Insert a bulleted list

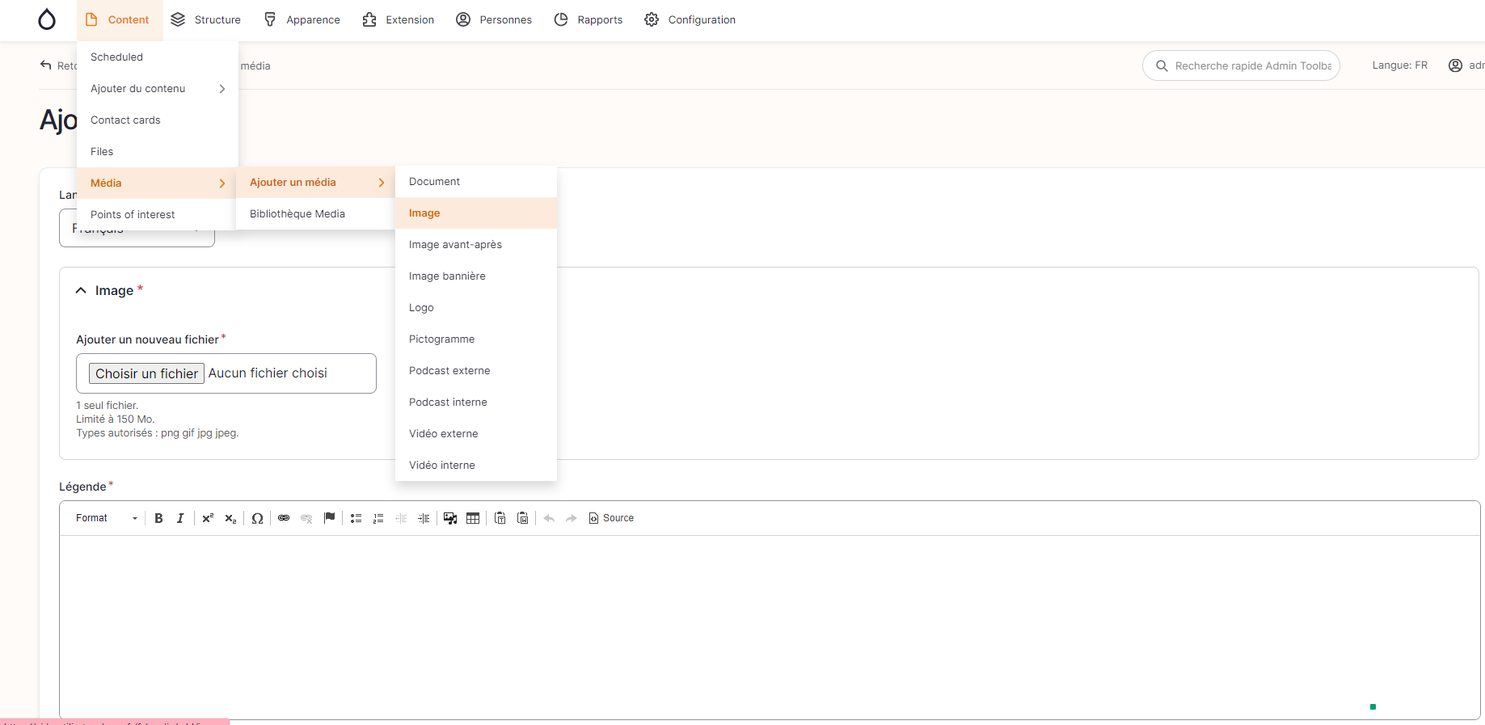[356, 518]
